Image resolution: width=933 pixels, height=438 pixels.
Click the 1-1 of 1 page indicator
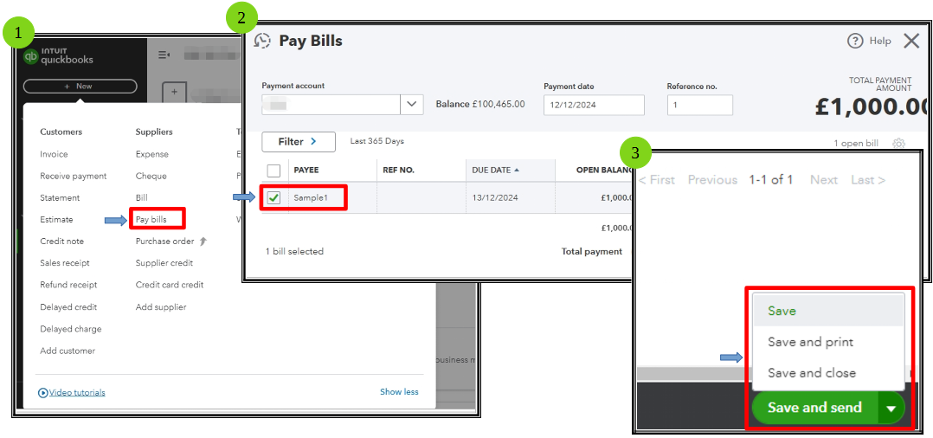771,180
